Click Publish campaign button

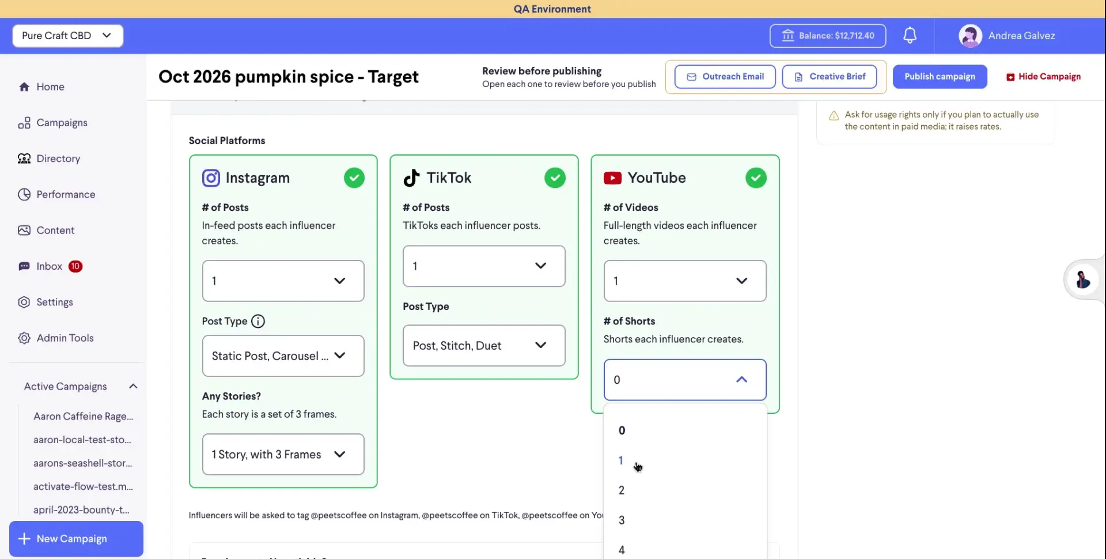940,77
